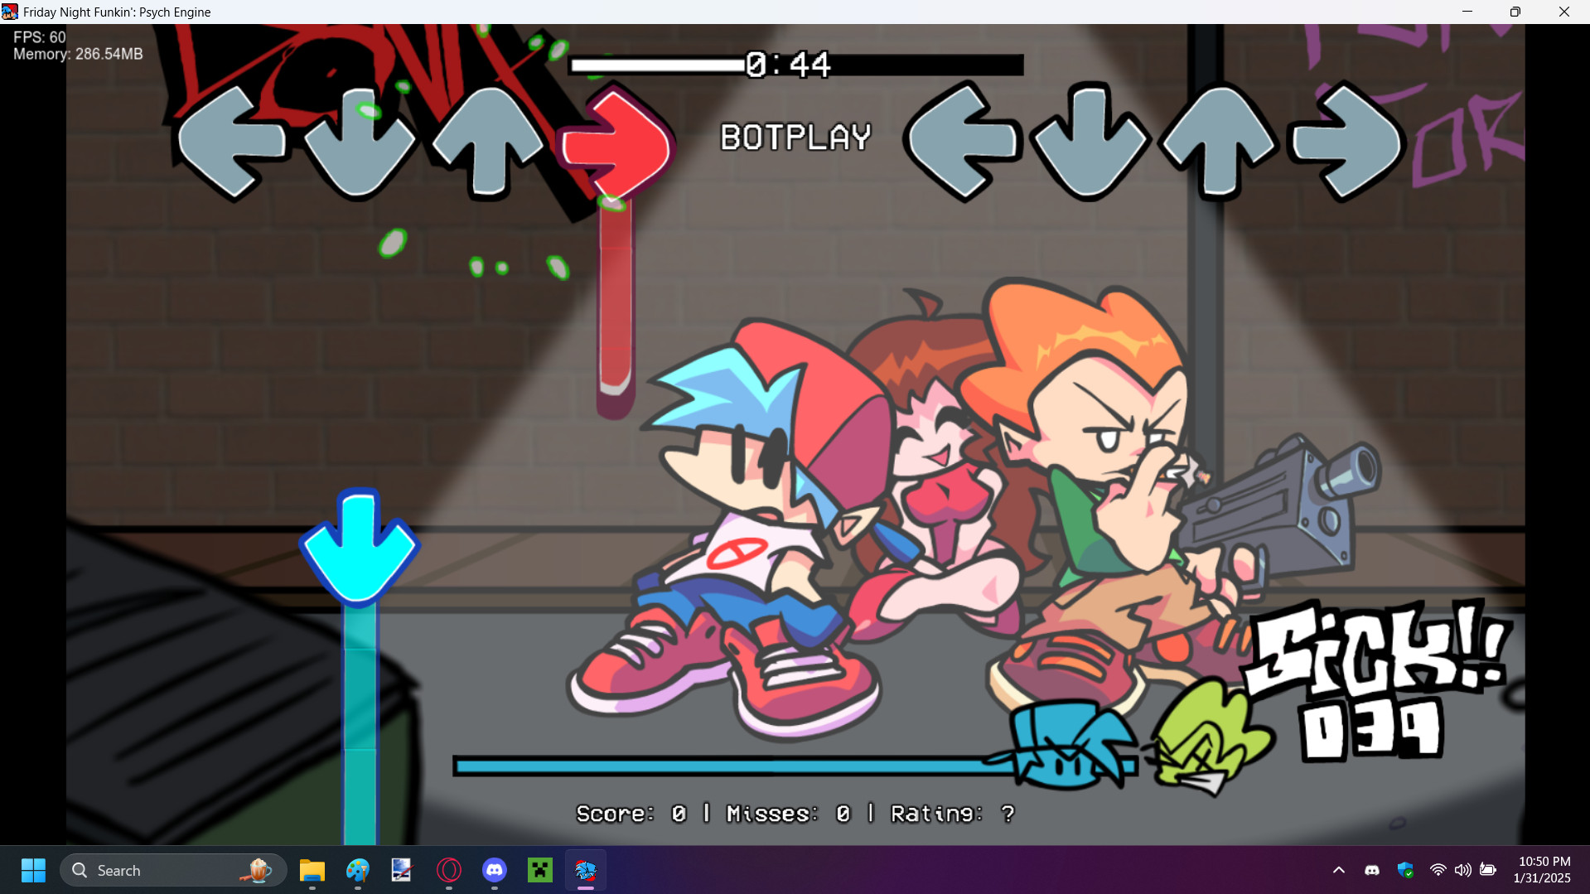1590x894 pixels.
Task: Open Discord from the taskbar
Action: 495,870
